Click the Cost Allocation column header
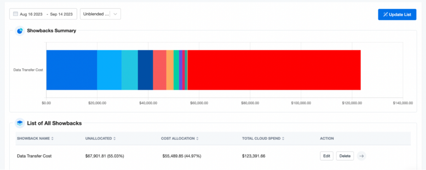Viewport: 426px width, 170px height. click(178, 138)
